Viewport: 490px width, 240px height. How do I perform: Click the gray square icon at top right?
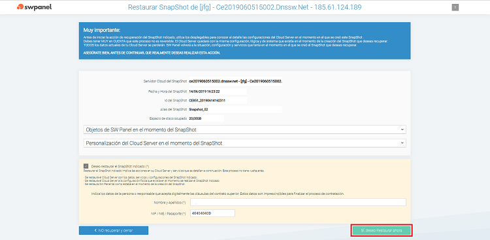click(x=455, y=7)
